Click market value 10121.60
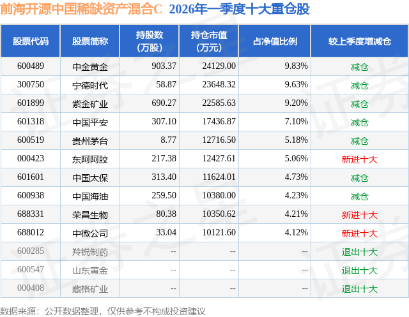 coord(219,232)
